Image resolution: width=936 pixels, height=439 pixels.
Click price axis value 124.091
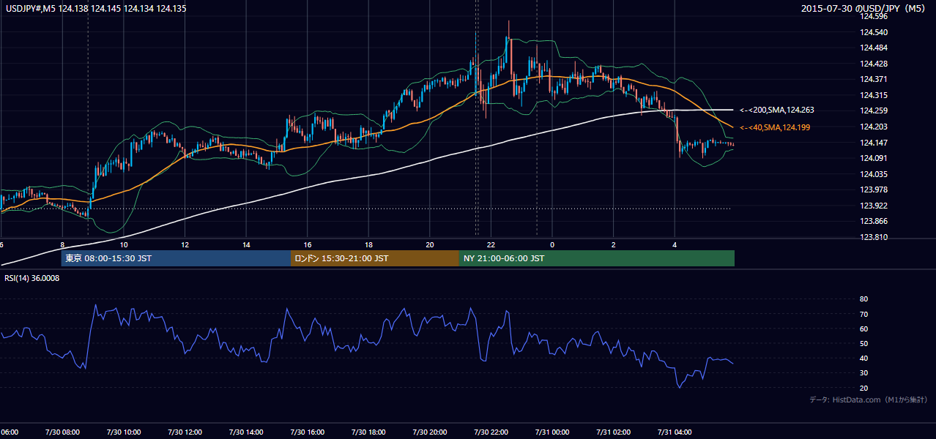(874, 158)
